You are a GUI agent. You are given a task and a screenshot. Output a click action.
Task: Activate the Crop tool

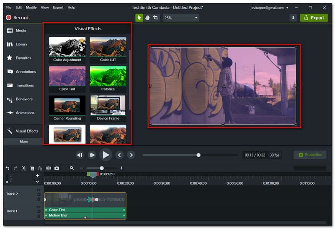[156, 18]
